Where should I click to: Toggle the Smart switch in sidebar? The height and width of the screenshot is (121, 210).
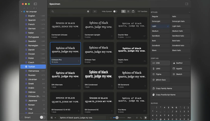point(43,117)
